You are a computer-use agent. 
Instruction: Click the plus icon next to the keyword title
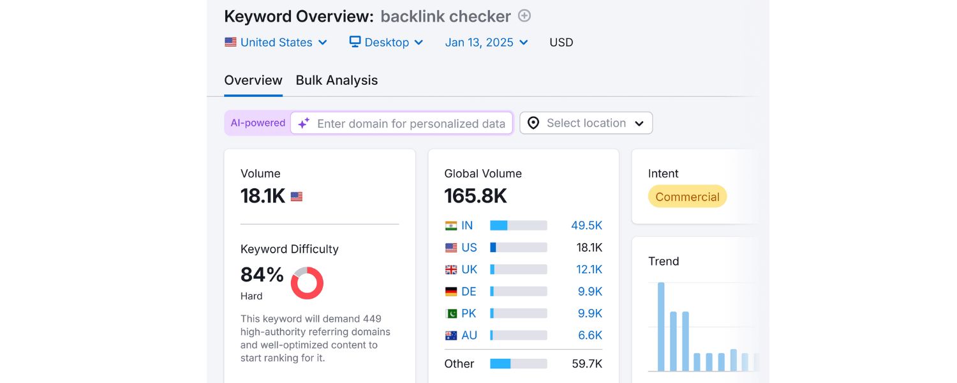point(524,16)
